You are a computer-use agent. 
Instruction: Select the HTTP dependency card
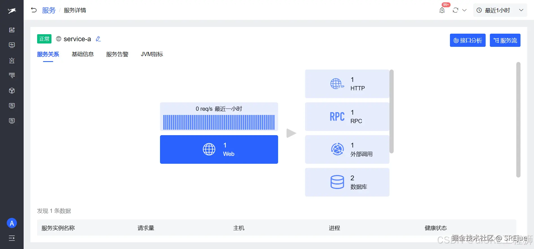(347, 84)
